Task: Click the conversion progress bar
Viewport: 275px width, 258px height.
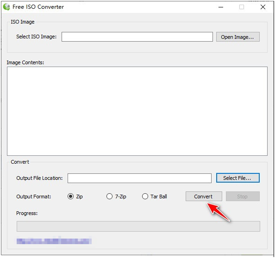Action: coord(138,226)
